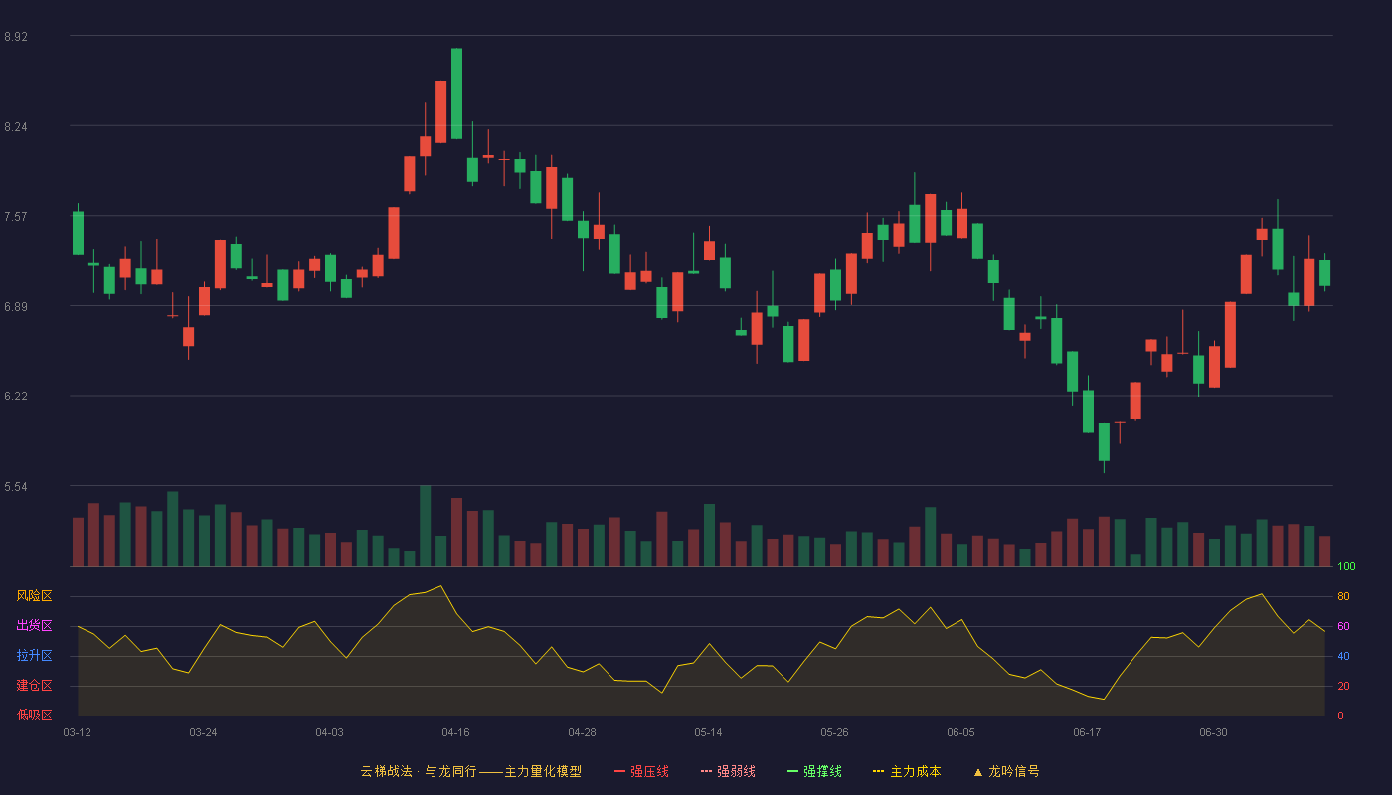Click the 低吸区 zone label
Screen dimensions: 1392x795
tap(35, 715)
